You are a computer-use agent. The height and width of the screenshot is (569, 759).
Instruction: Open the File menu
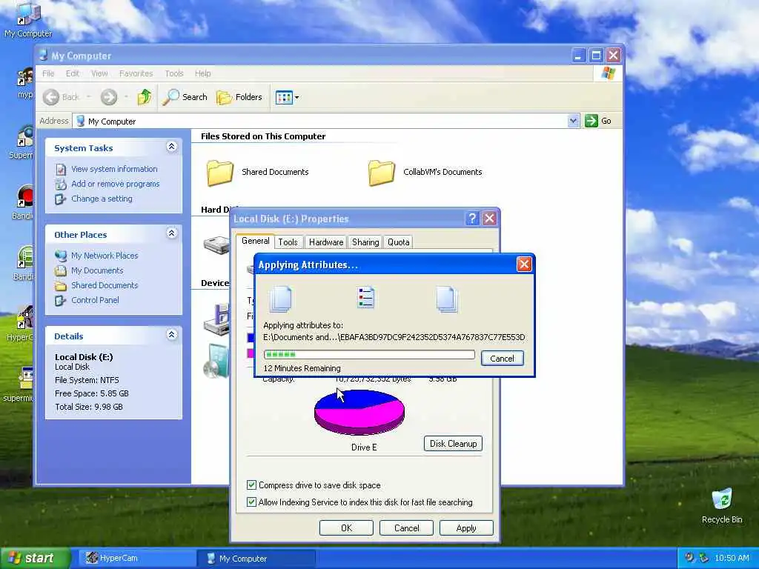click(x=48, y=73)
